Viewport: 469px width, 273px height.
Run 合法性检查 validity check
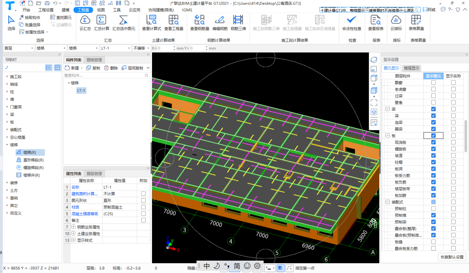352,23
